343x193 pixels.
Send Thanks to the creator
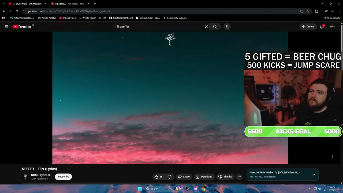point(225,177)
